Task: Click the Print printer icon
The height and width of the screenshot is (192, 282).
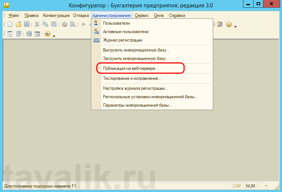Action: [x=64, y=24]
